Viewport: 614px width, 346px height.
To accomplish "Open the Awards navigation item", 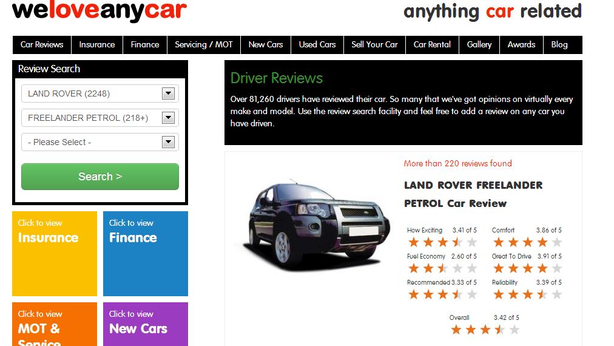I will (521, 45).
